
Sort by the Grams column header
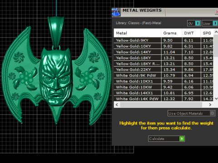(x=171, y=33)
